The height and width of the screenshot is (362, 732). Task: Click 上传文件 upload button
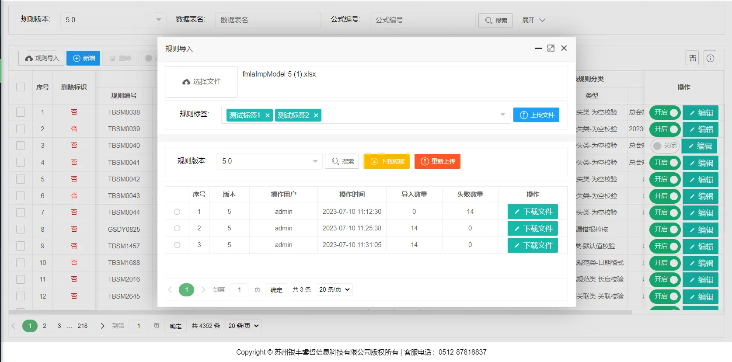point(536,115)
